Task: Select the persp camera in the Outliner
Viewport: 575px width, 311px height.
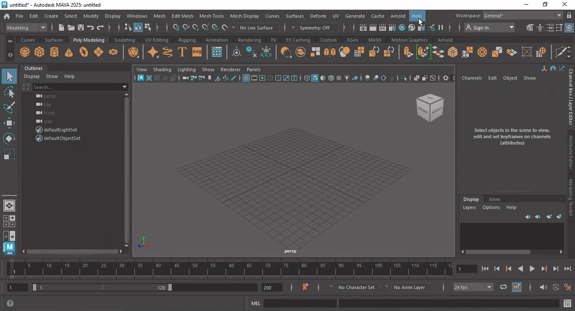Action: 49,96
